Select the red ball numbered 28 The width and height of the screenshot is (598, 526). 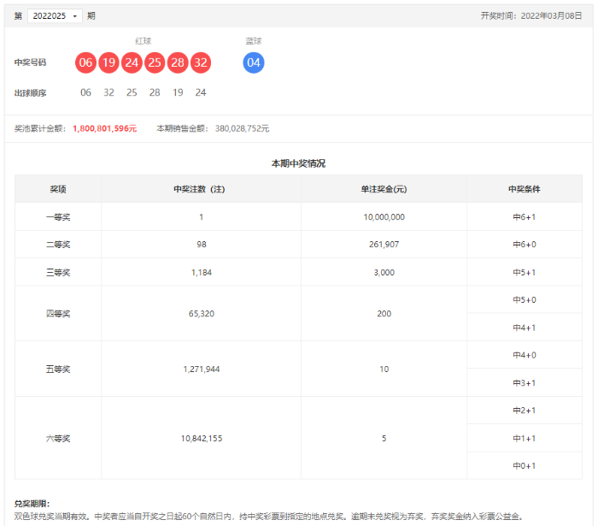pyautogui.click(x=178, y=62)
